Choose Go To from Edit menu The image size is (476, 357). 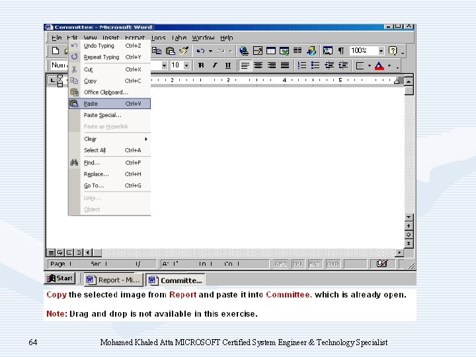109,185
